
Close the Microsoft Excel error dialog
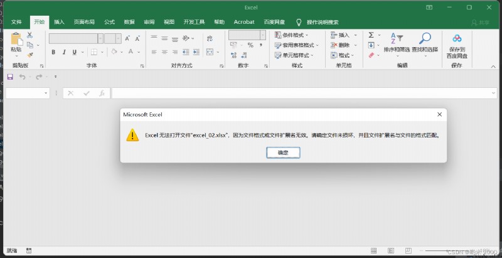coord(440,114)
